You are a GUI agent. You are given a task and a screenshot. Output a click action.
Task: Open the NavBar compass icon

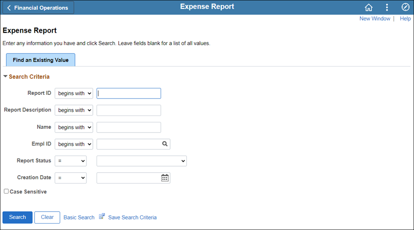click(x=405, y=7)
